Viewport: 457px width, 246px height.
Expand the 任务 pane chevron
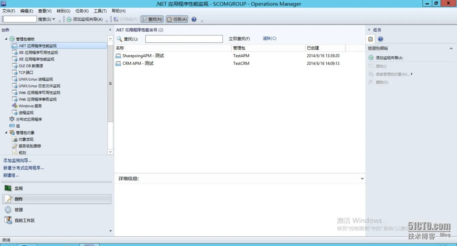[369, 30]
